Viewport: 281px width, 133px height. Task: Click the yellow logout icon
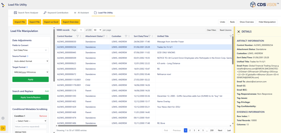click(x=3, y=128)
